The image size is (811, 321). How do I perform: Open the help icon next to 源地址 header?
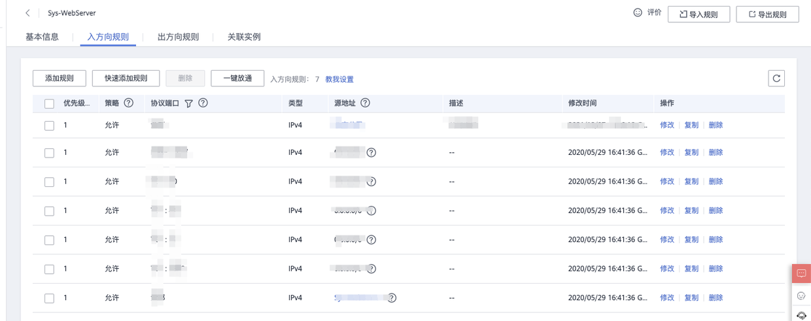point(366,103)
